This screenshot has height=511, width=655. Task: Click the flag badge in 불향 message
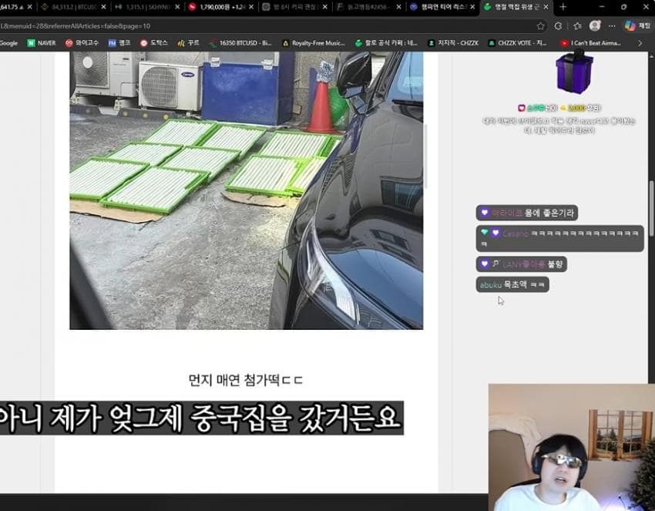[495, 264]
